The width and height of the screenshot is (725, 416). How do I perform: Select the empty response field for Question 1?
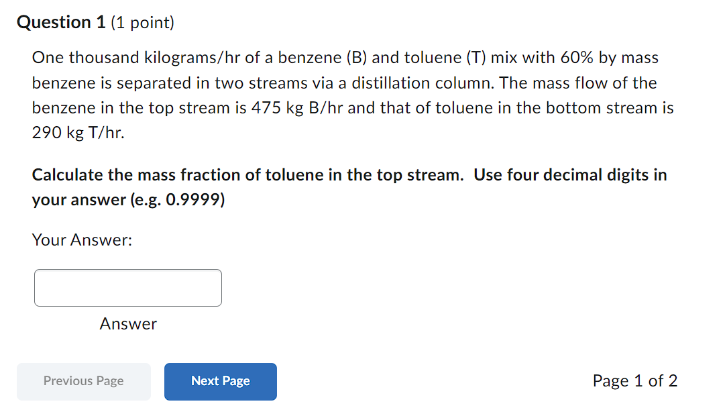coord(127,287)
